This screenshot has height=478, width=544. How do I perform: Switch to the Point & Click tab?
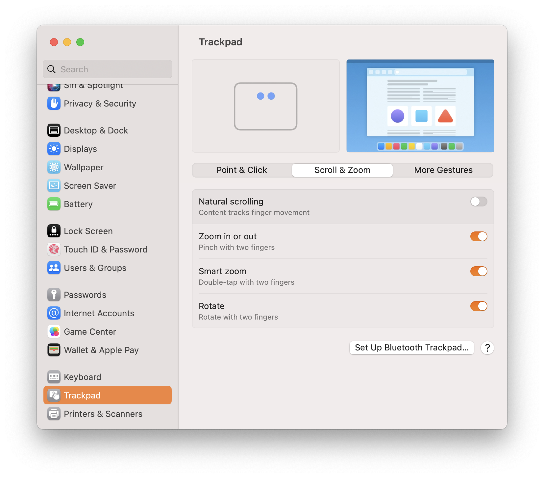241,170
